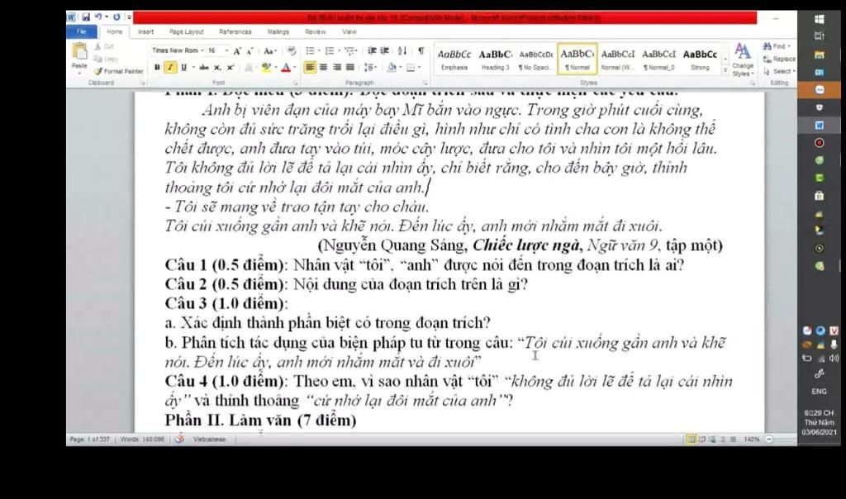Open the File tab
Screen dimensions: 846x499
pyautogui.click(x=82, y=32)
